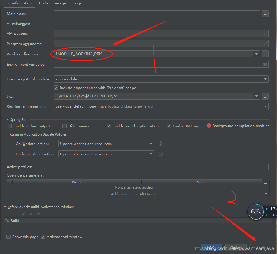The image size is (277, 254).
Task: Collapse the Environment section
Action: (8, 24)
